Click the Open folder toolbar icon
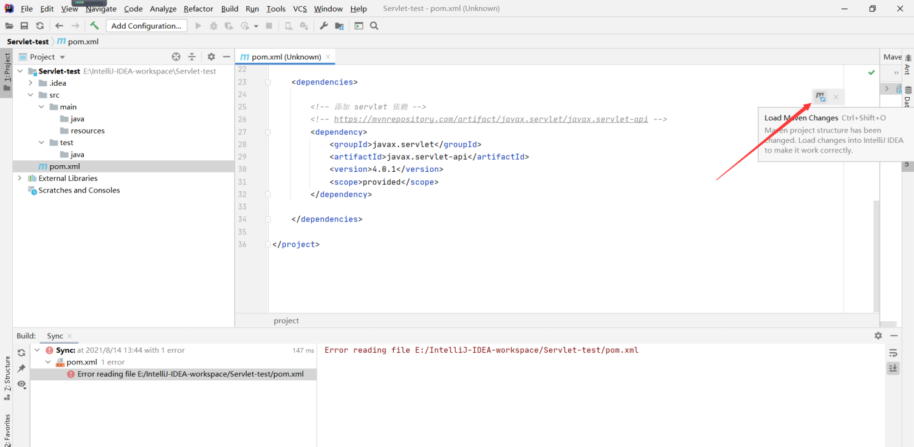 click(x=9, y=26)
